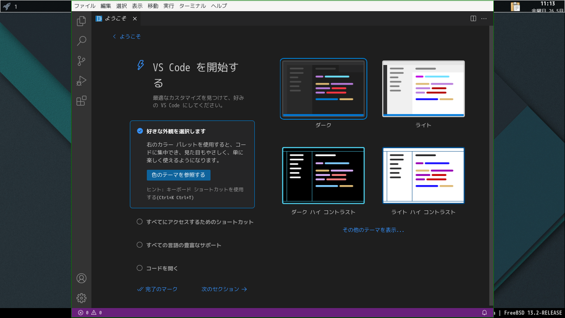Click the notifications bell in status bar
Image resolution: width=565 pixels, height=318 pixels.
click(484, 313)
